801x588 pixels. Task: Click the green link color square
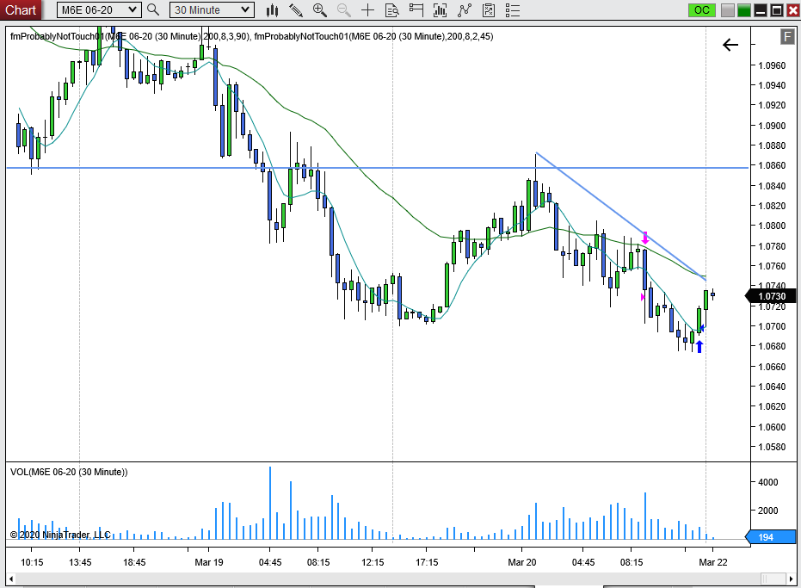(x=743, y=10)
